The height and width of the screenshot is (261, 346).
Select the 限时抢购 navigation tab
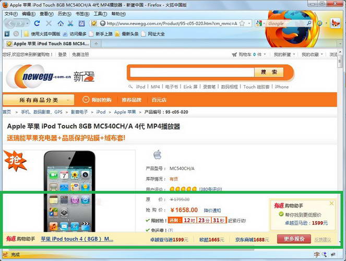click(97, 100)
